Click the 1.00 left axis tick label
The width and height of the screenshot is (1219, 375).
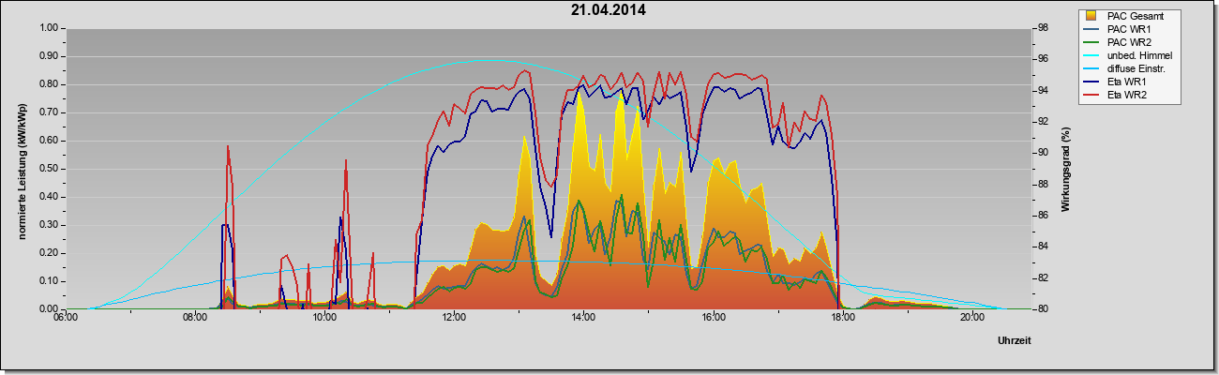(46, 28)
